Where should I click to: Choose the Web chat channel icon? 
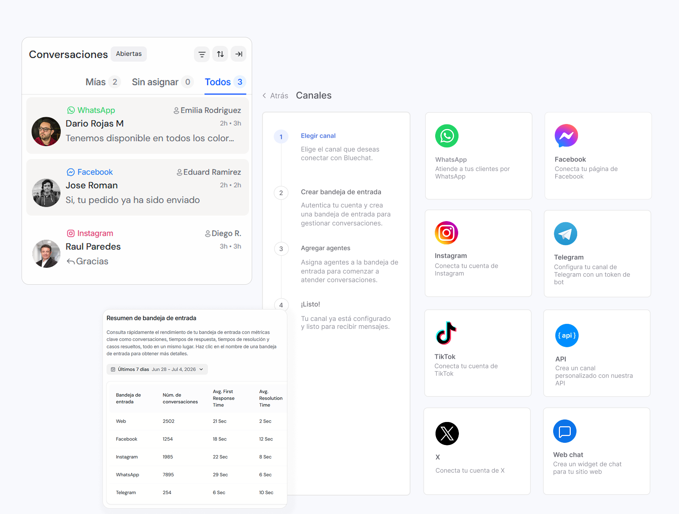pos(565,431)
